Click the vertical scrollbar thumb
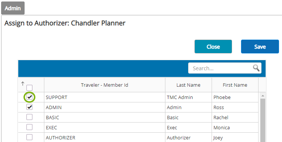 coord(263,120)
